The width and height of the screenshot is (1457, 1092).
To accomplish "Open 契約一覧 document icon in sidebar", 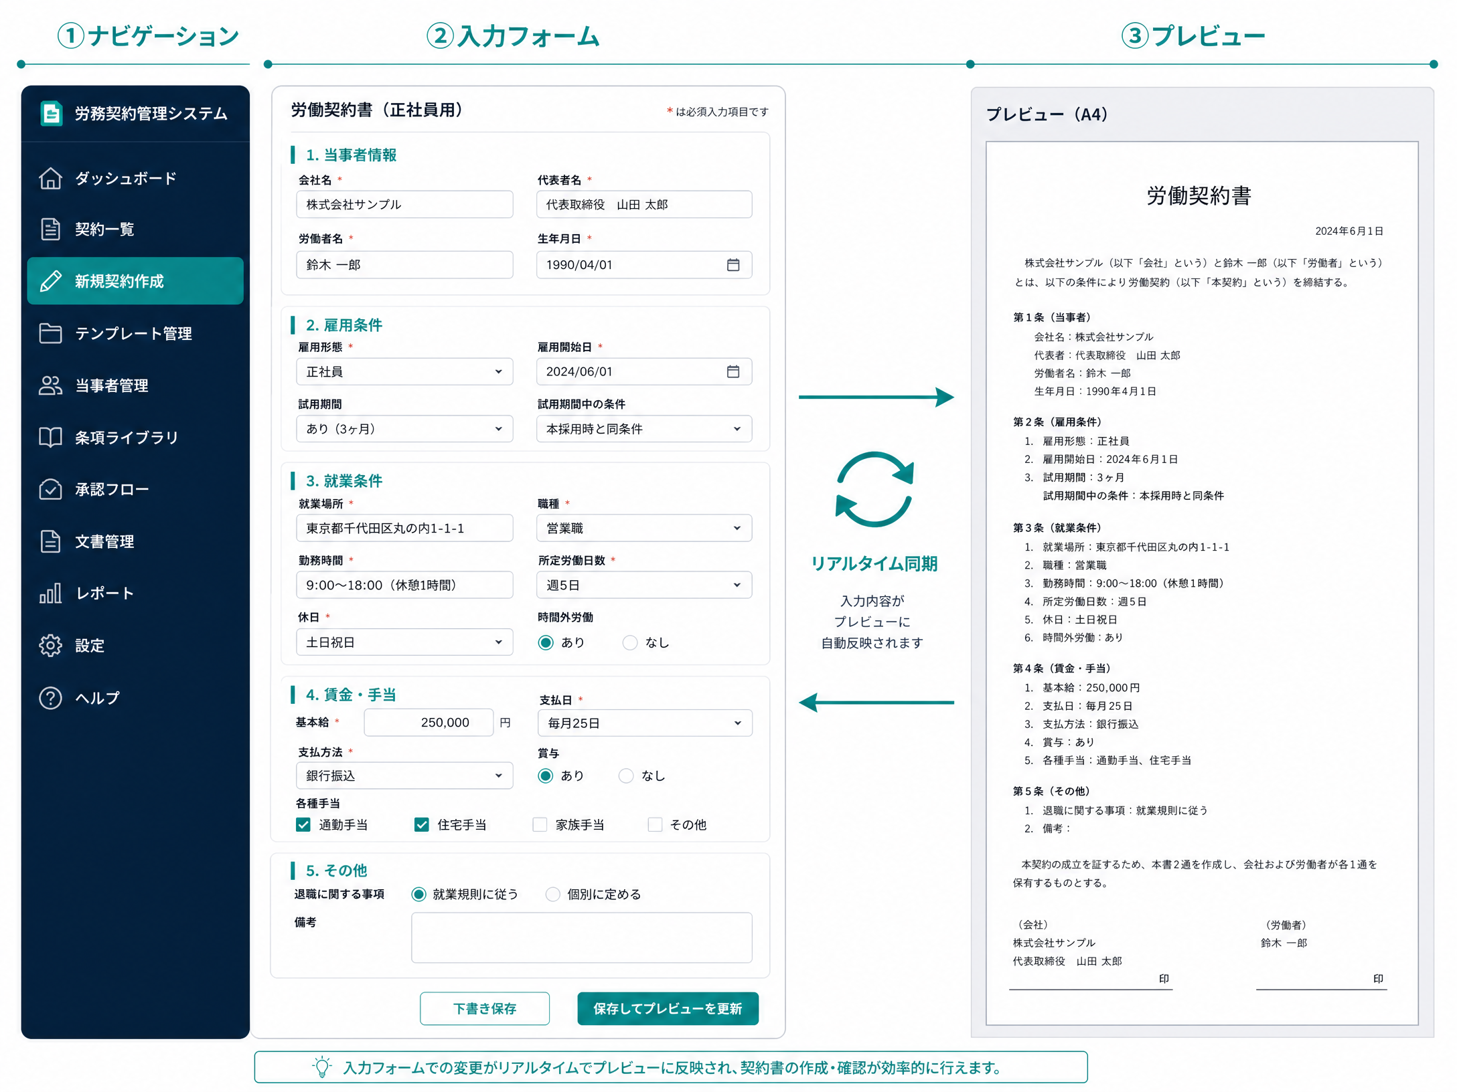I will click(50, 229).
